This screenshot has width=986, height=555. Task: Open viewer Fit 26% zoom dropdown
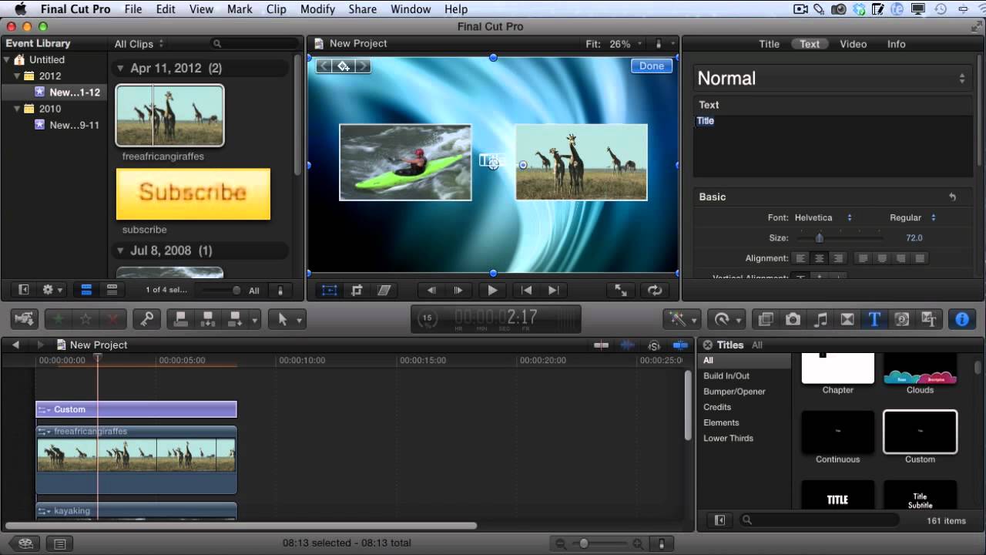[x=615, y=44]
